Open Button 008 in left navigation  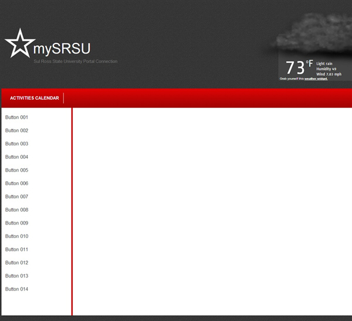(x=17, y=210)
